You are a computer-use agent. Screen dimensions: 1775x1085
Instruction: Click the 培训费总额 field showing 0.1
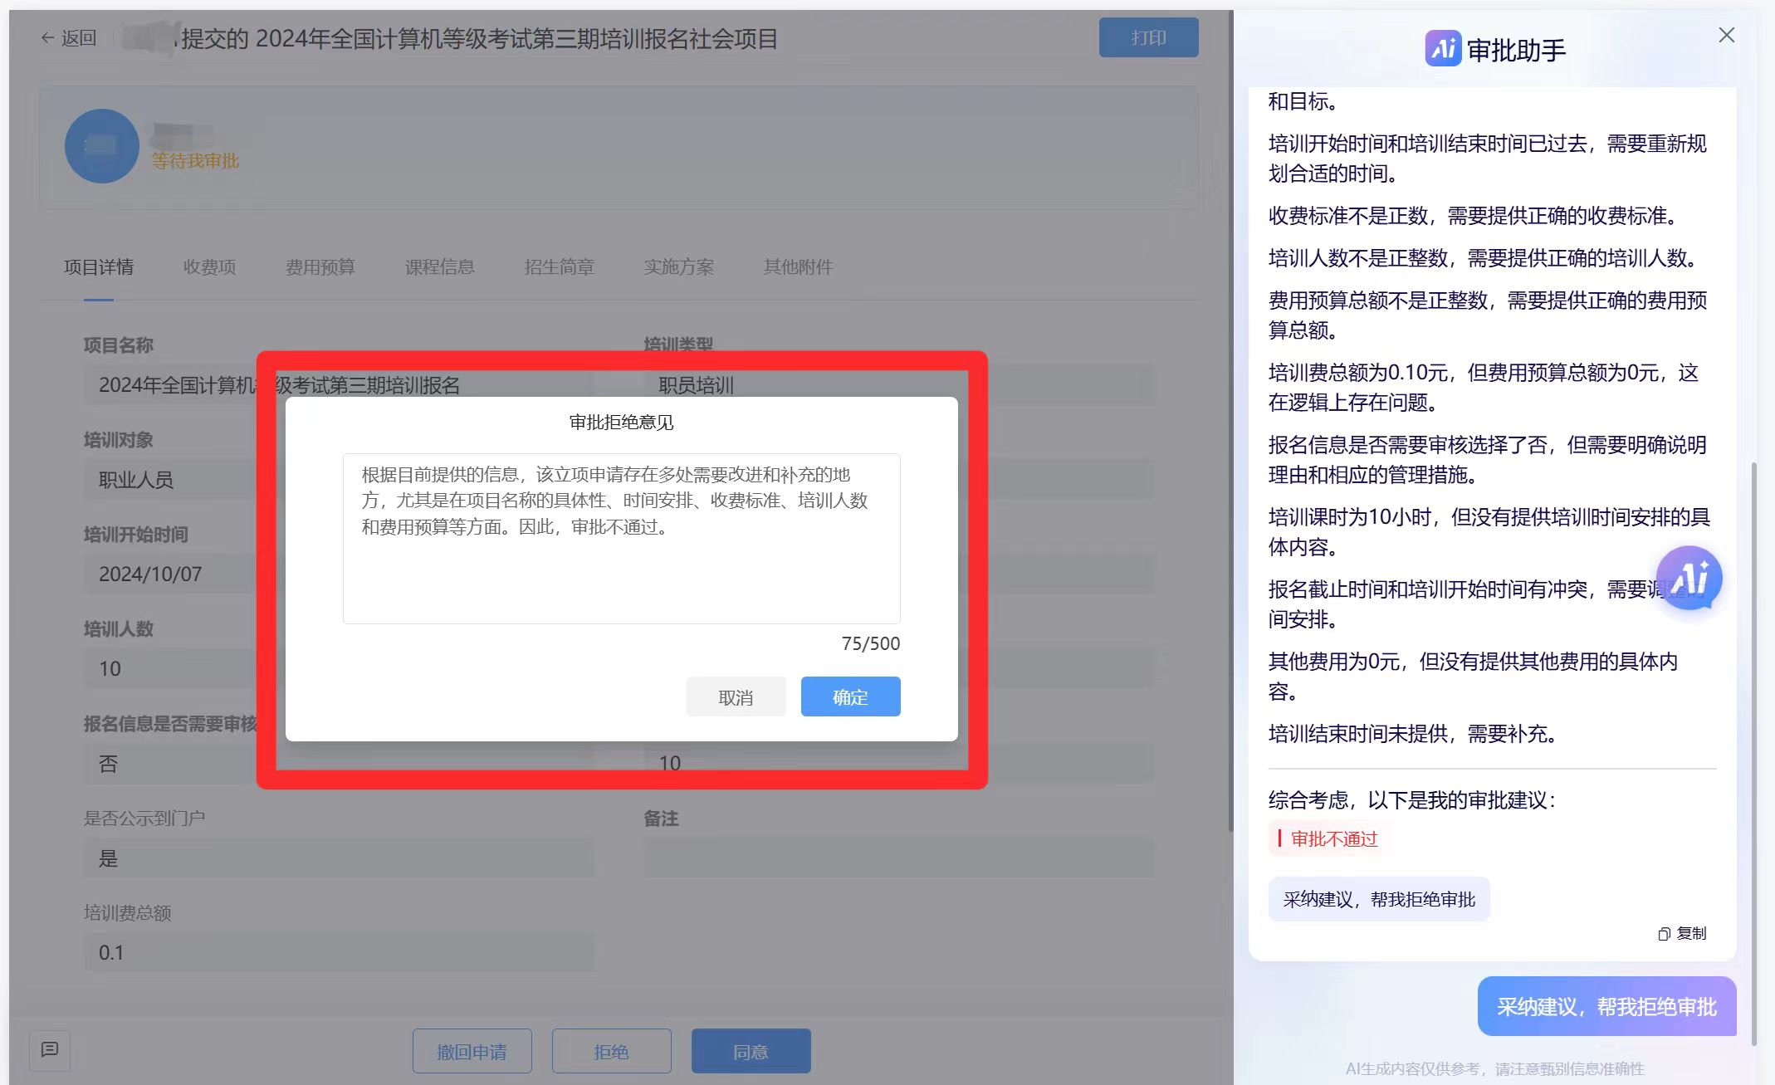[340, 952]
